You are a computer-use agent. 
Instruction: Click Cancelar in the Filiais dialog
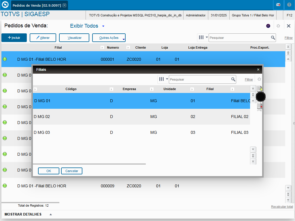click(x=72, y=171)
